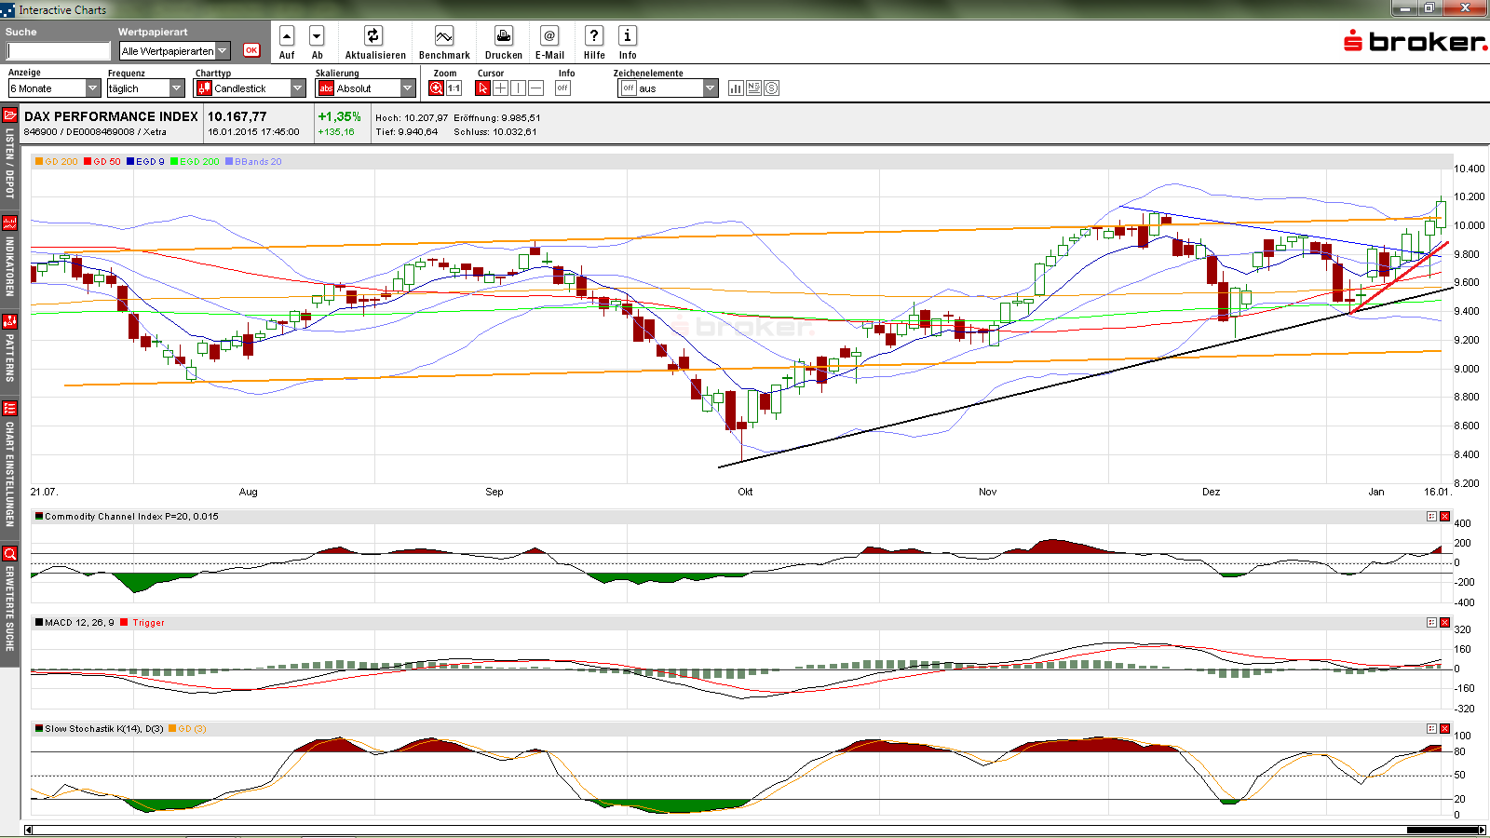The width and height of the screenshot is (1490, 838).
Task: Click the Ab down-arrow button
Action: 317,36
